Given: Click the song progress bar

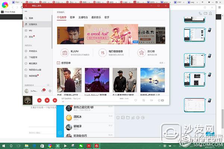Looking at the screenshot, I should click(x=95, y=102).
